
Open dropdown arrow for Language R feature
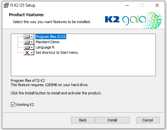[x=32, y=47]
